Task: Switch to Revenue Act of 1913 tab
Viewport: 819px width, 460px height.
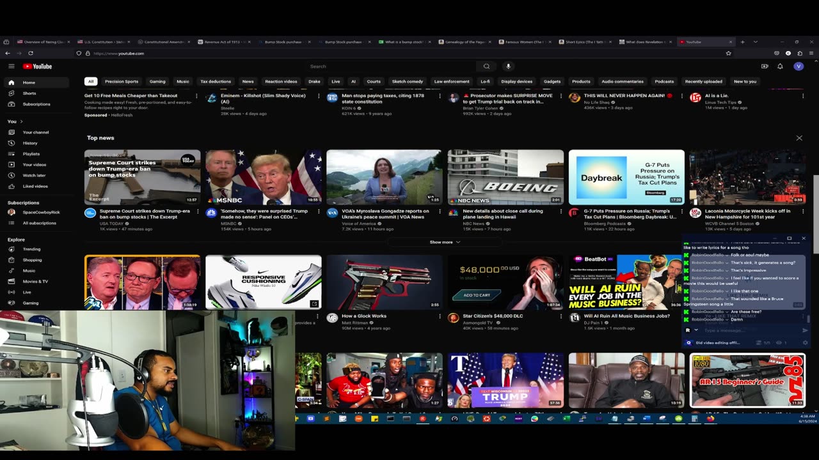Action: tap(223, 42)
